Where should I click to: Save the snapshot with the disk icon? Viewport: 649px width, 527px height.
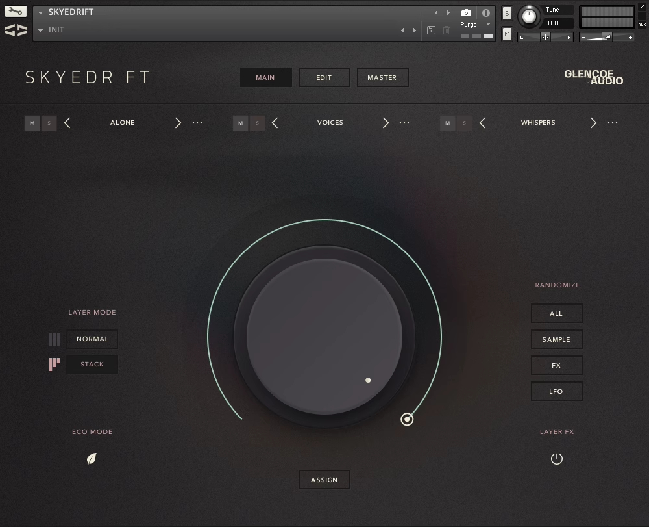coord(431,31)
